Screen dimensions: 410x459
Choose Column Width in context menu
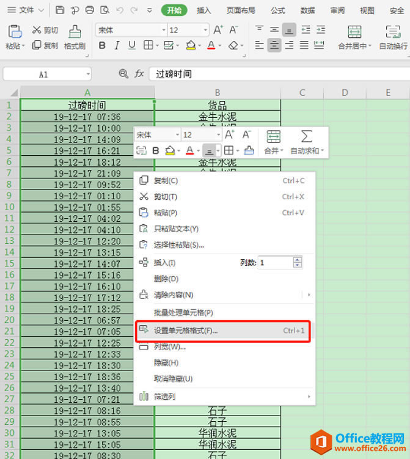224,347
